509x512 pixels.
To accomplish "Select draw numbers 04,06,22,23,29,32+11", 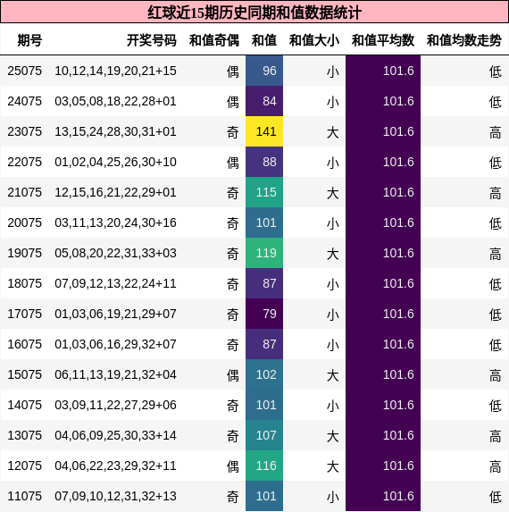I will [x=115, y=466].
